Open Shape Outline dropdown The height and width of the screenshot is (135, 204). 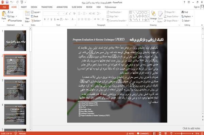172,17
